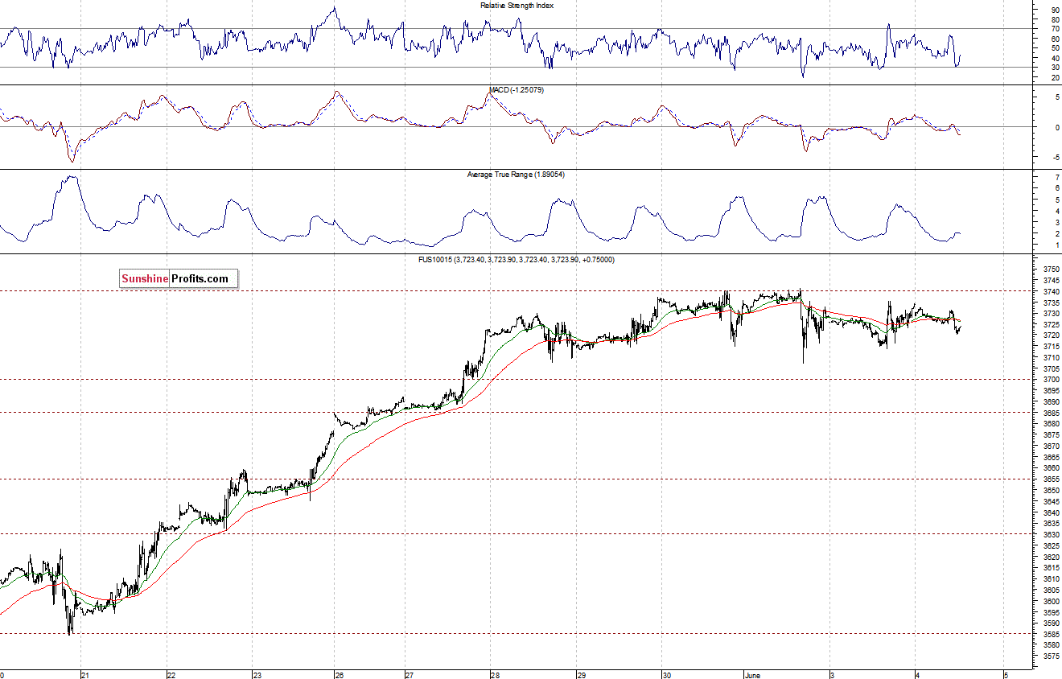Click the ATR axis value 1
Viewport: 1062px width, 679px height.
1056,245
